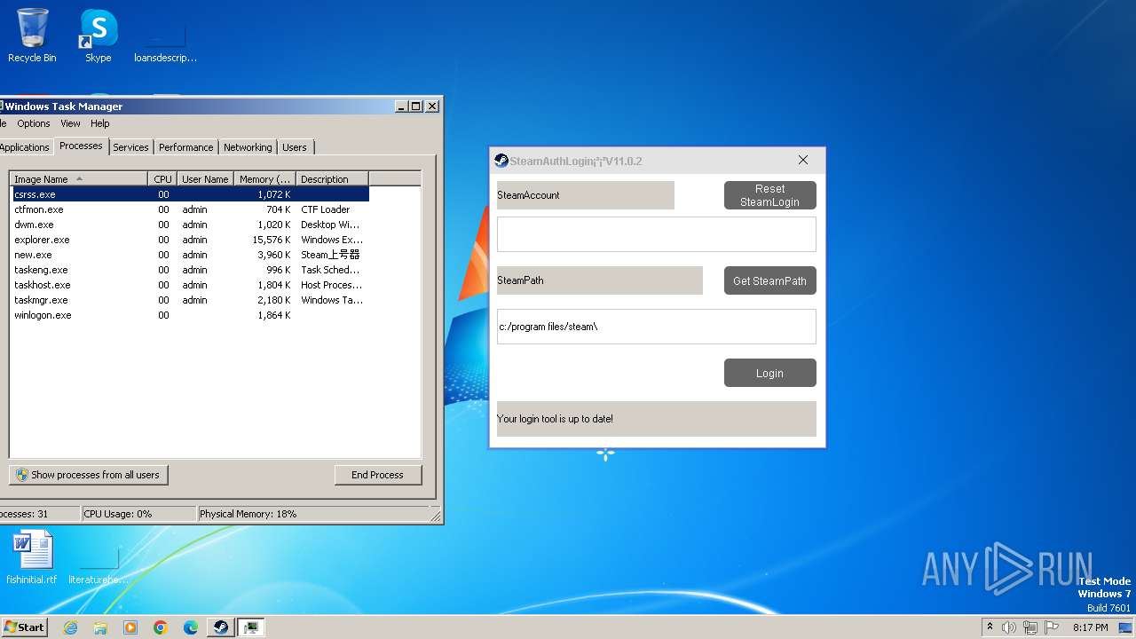1136x639 pixels.
Task: Select the taskeng.exe process row
Action: [x=190, y=270]
